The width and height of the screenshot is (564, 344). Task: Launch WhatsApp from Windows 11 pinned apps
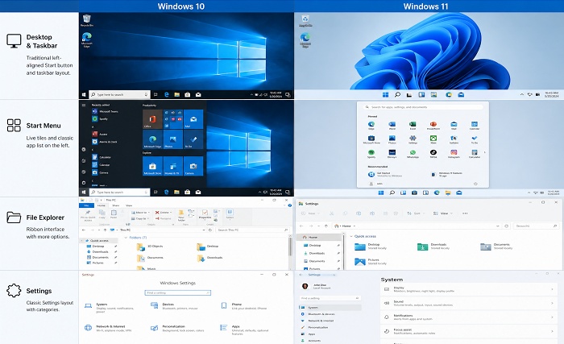(413, 154)
